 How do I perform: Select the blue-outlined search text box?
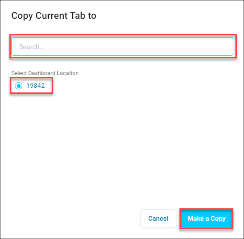(122, 46)
